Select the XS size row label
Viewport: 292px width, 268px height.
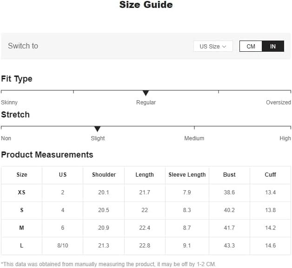click(22, 192)
